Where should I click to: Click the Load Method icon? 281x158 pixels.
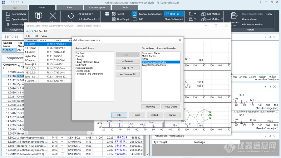click(203, 19)
